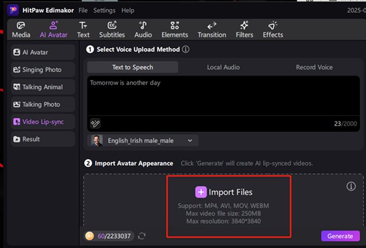Open the Filters toolbar tab
This screenshot has height=248, width=366.
coord(244,30)
